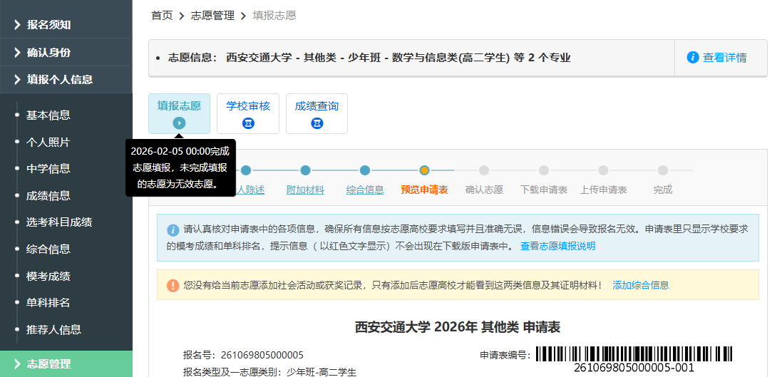
Task: Select 模考成绩 in the sidebar
Action: pos(48,276)
